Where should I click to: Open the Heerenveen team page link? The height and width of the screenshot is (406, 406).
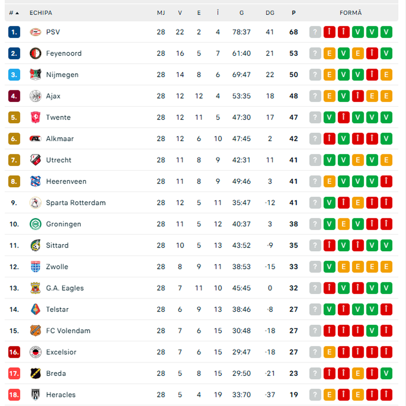coord(66,181)
